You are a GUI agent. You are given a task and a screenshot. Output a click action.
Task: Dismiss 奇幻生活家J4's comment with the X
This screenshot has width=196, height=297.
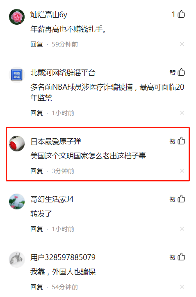pyautogui.click(x=182, y=229)
